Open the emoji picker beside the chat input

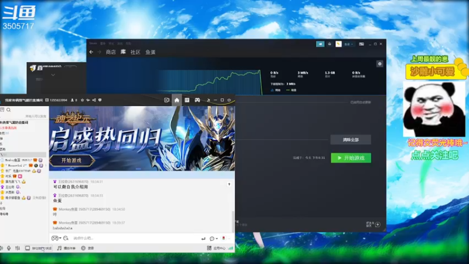point(66,238)
